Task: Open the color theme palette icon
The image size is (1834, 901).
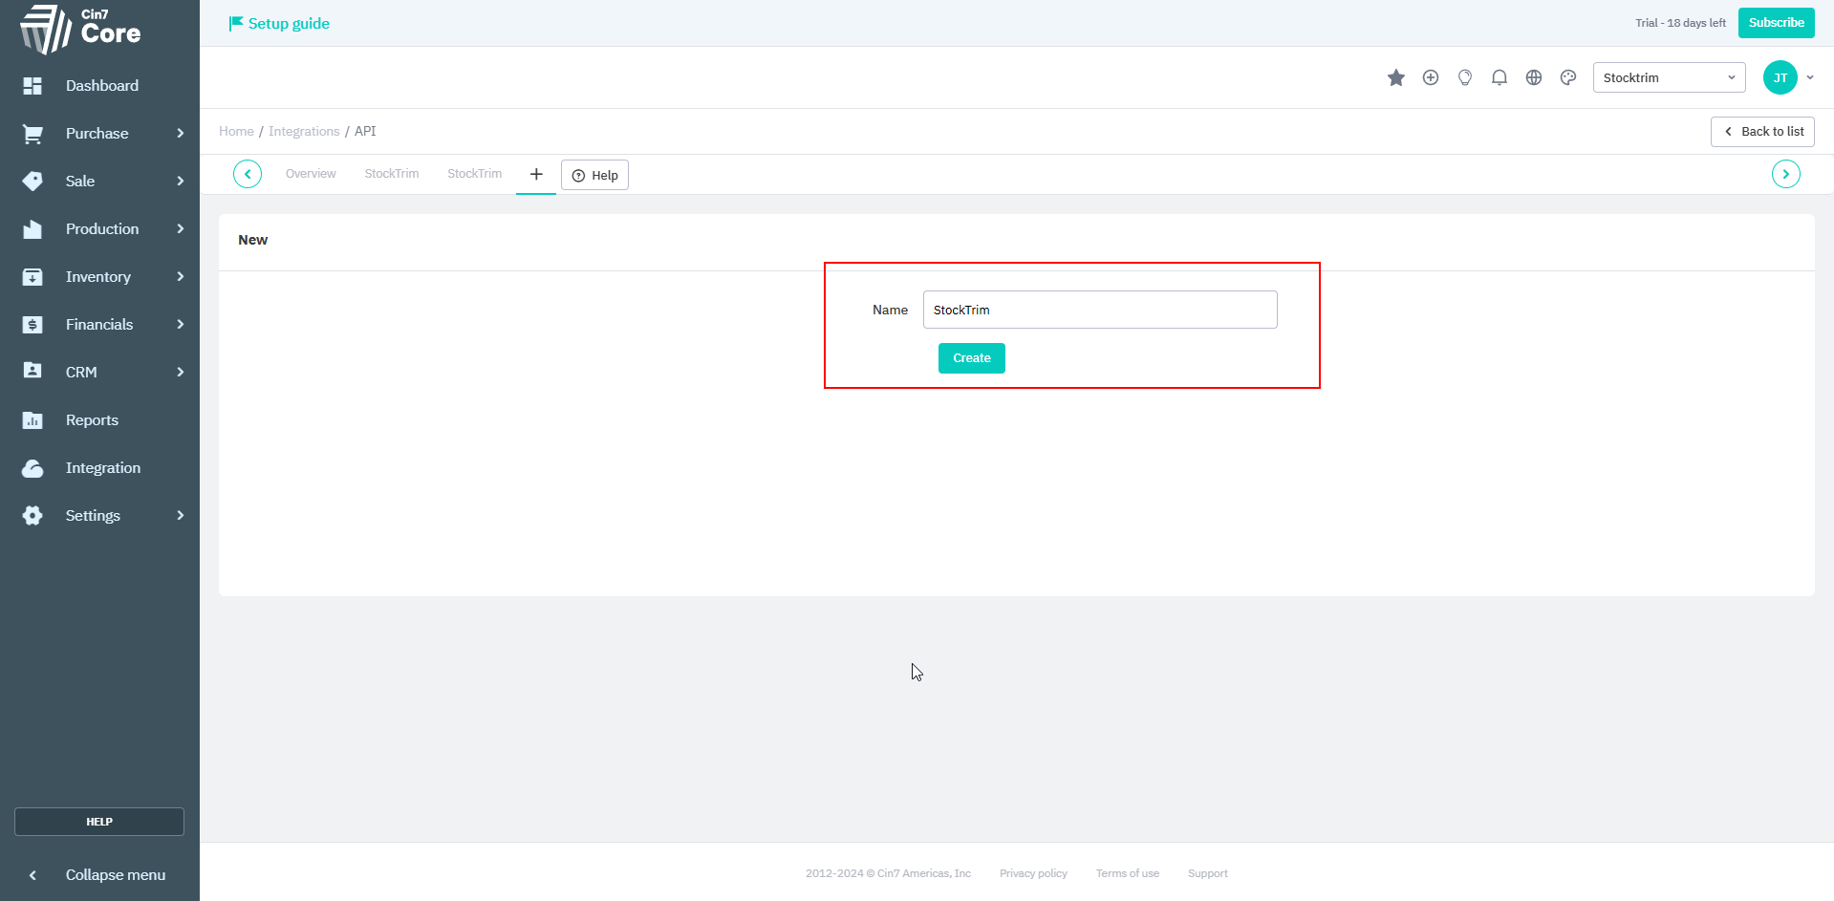Action: coord(1567,77)
